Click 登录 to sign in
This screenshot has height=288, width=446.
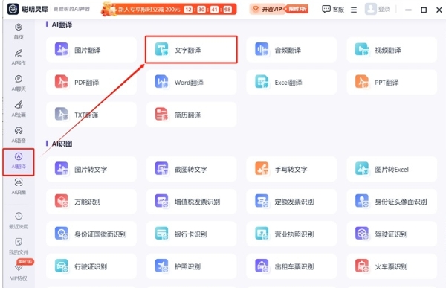pos(384,10)
